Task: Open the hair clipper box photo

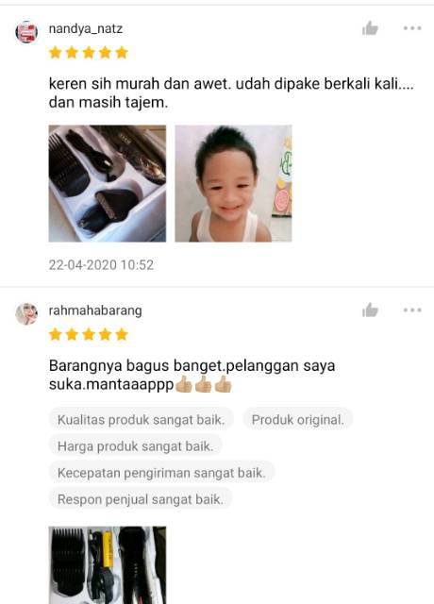Action: click(108, 183)
